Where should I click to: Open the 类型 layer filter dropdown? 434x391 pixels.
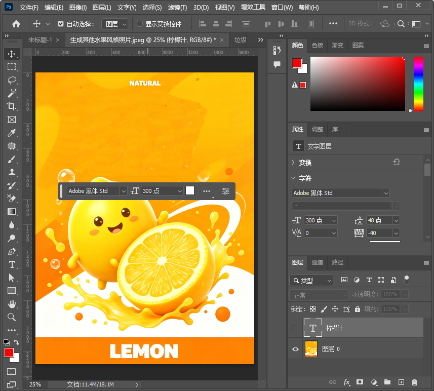311,281
